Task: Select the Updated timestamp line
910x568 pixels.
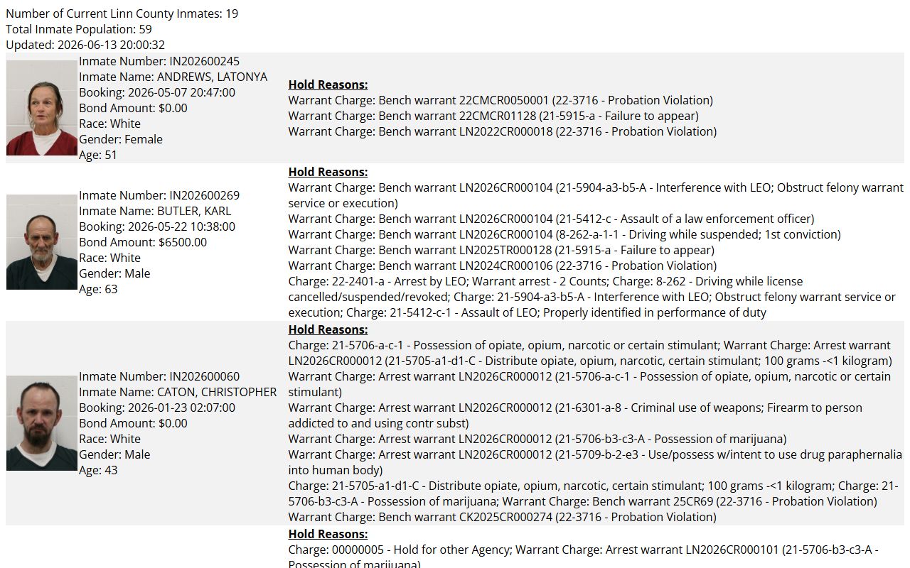Action: tap(85, 45)
